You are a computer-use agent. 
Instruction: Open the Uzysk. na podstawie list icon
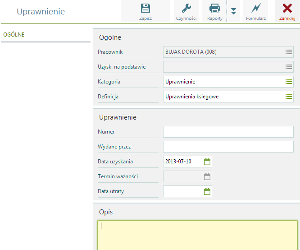coord(289,67)
